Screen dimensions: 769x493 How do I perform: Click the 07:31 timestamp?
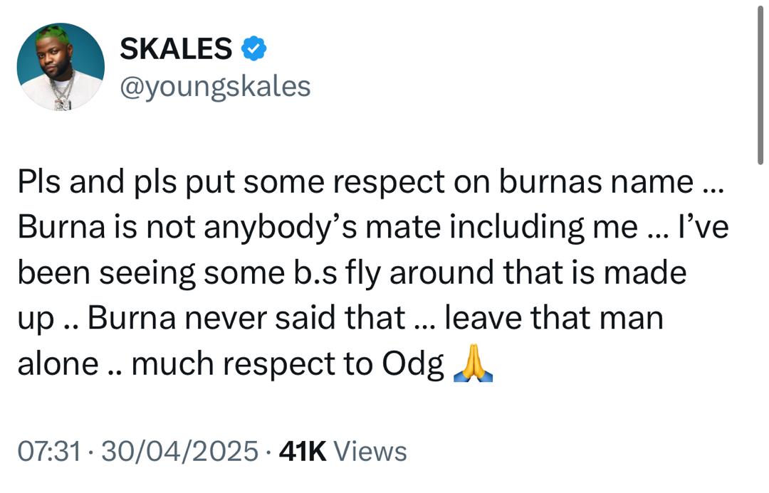48,451
